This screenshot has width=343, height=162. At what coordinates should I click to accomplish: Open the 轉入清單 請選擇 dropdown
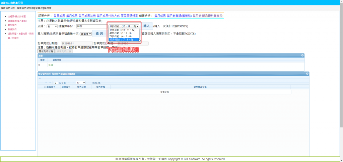click(85, 34)
